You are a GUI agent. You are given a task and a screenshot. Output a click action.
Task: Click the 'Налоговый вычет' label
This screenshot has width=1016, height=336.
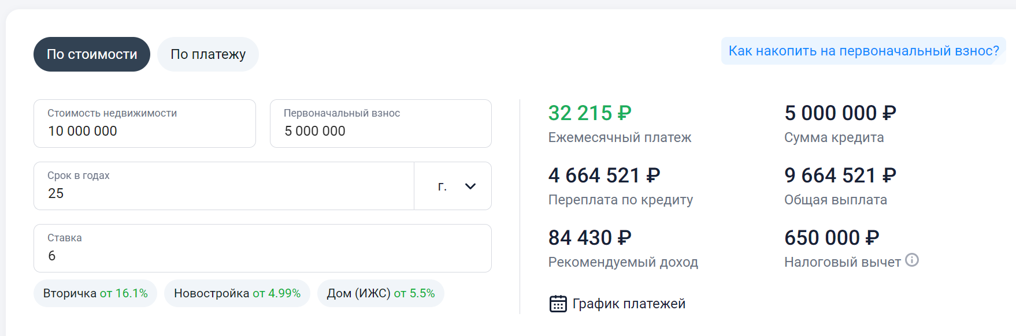click(x=842, y=262)
